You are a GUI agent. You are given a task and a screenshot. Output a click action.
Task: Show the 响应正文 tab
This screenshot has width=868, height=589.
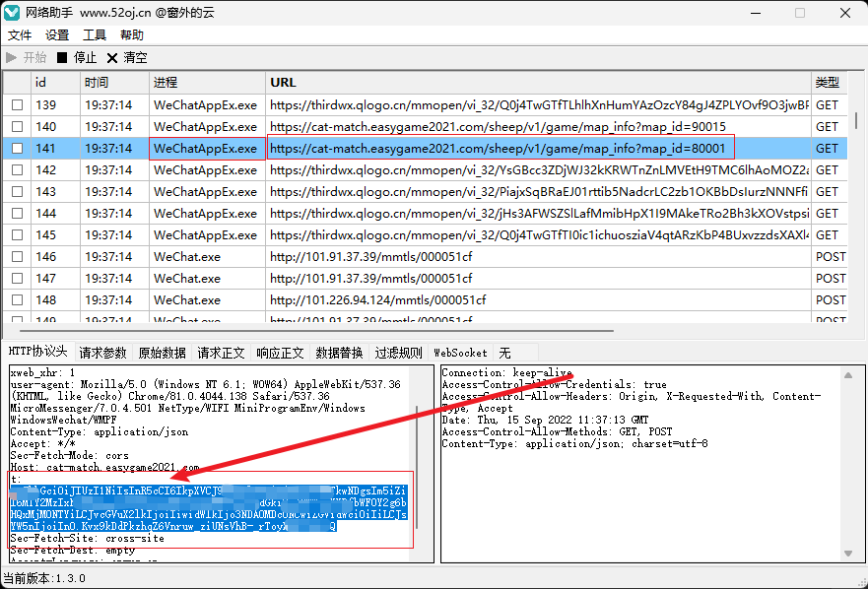point(280,353)
